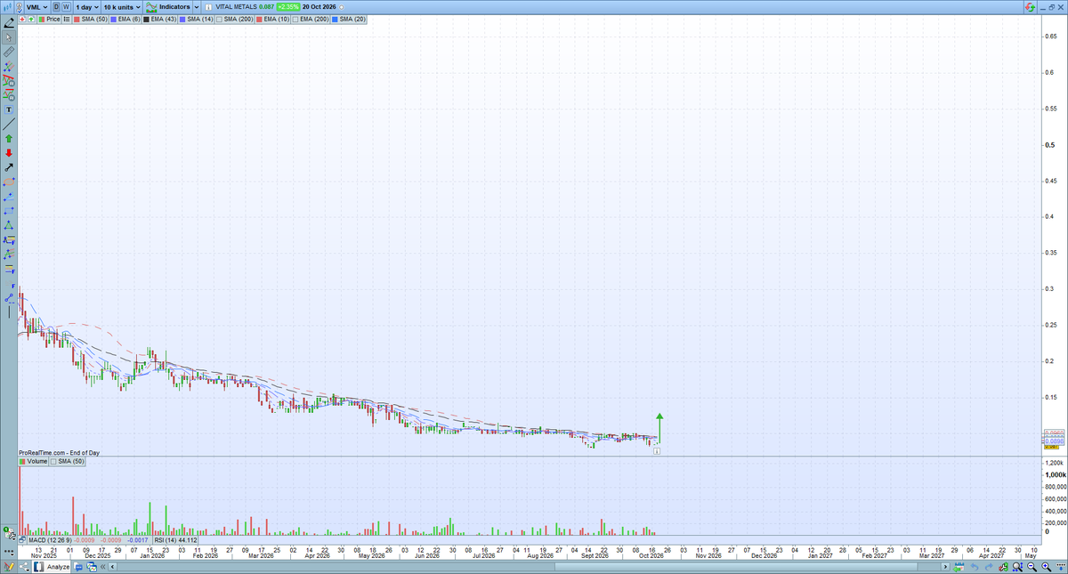Select the ellipse drawing tool
Screen dimensions: 1068x574
point(9,182)
